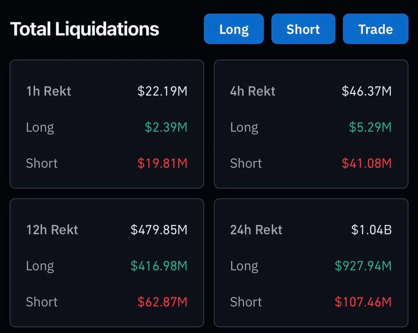
Task: Select 4h Short amount $41.08M
Action: [366, 163]
